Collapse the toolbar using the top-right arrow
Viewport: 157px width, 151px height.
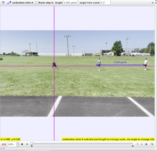(153, 3)
